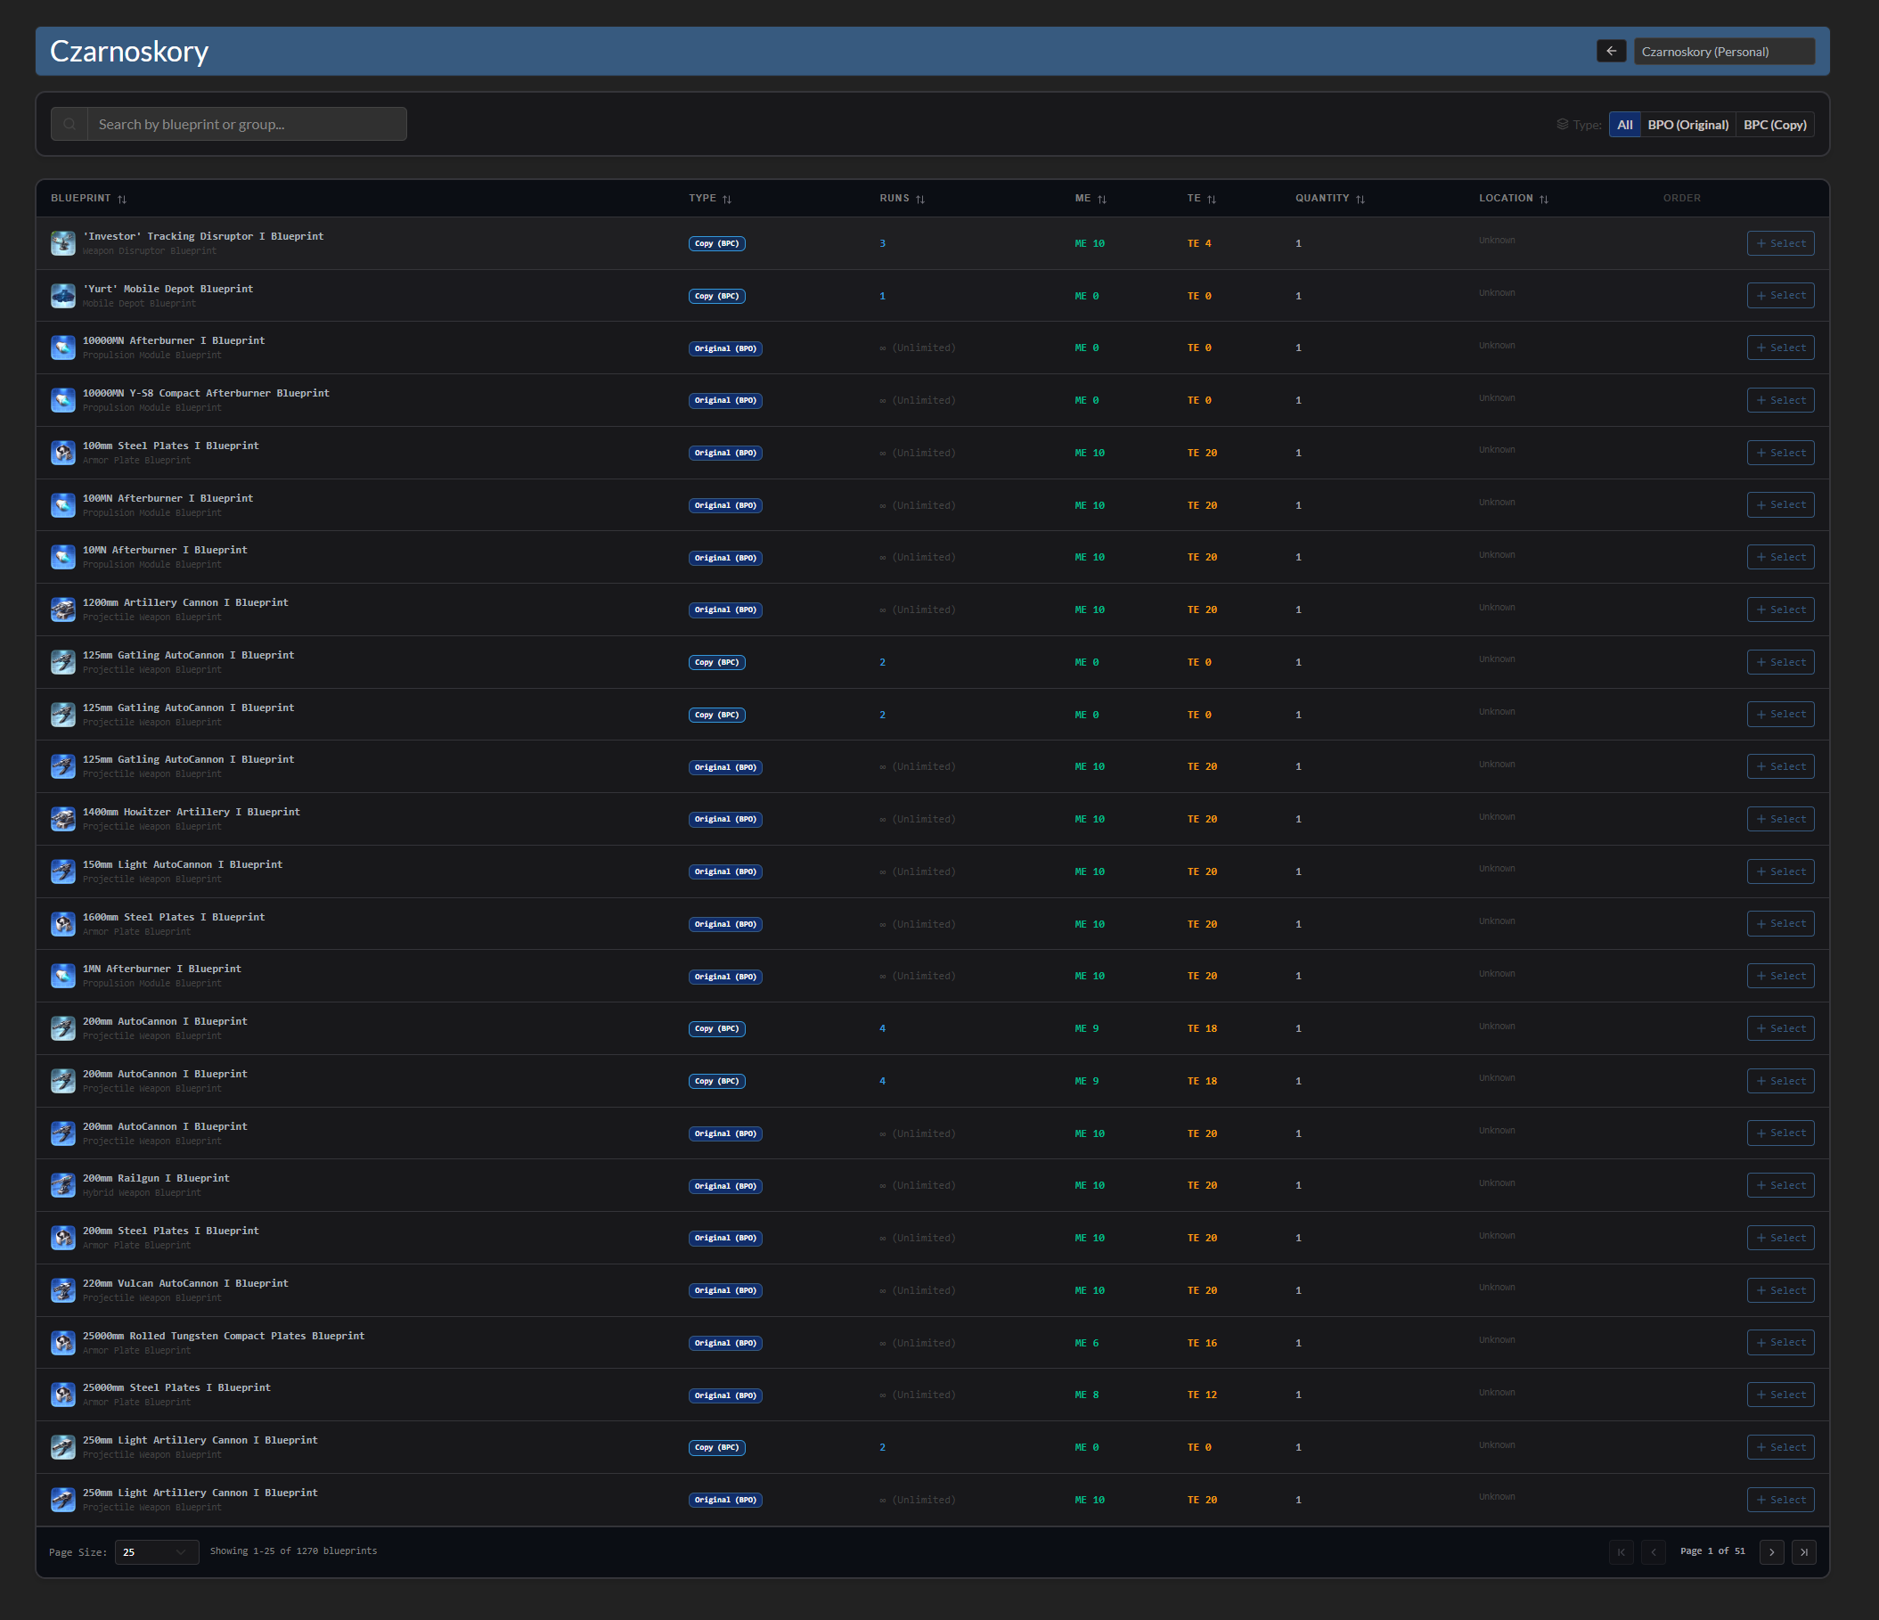The image size is (1879, 1620).
Task: Click 150mm Light AutoCannon I Blueprint name
Action: click(183, 864)
